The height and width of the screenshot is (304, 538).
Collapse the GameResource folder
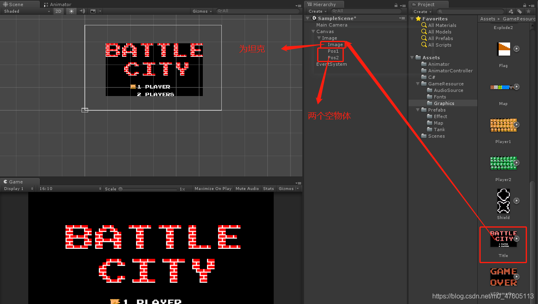(418, 84)
